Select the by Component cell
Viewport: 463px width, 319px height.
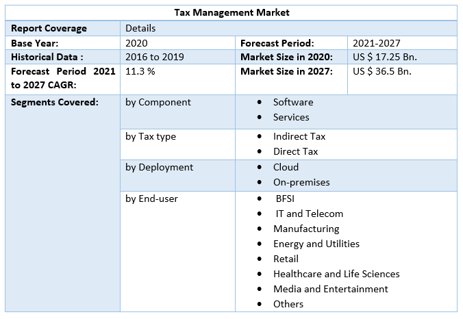click(x=158, y=102)
